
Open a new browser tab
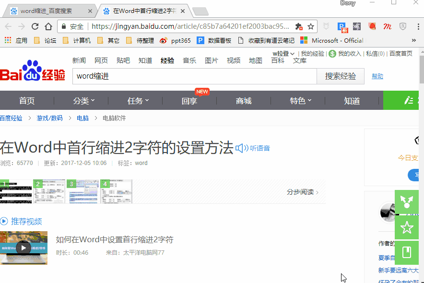coord(200,12)
